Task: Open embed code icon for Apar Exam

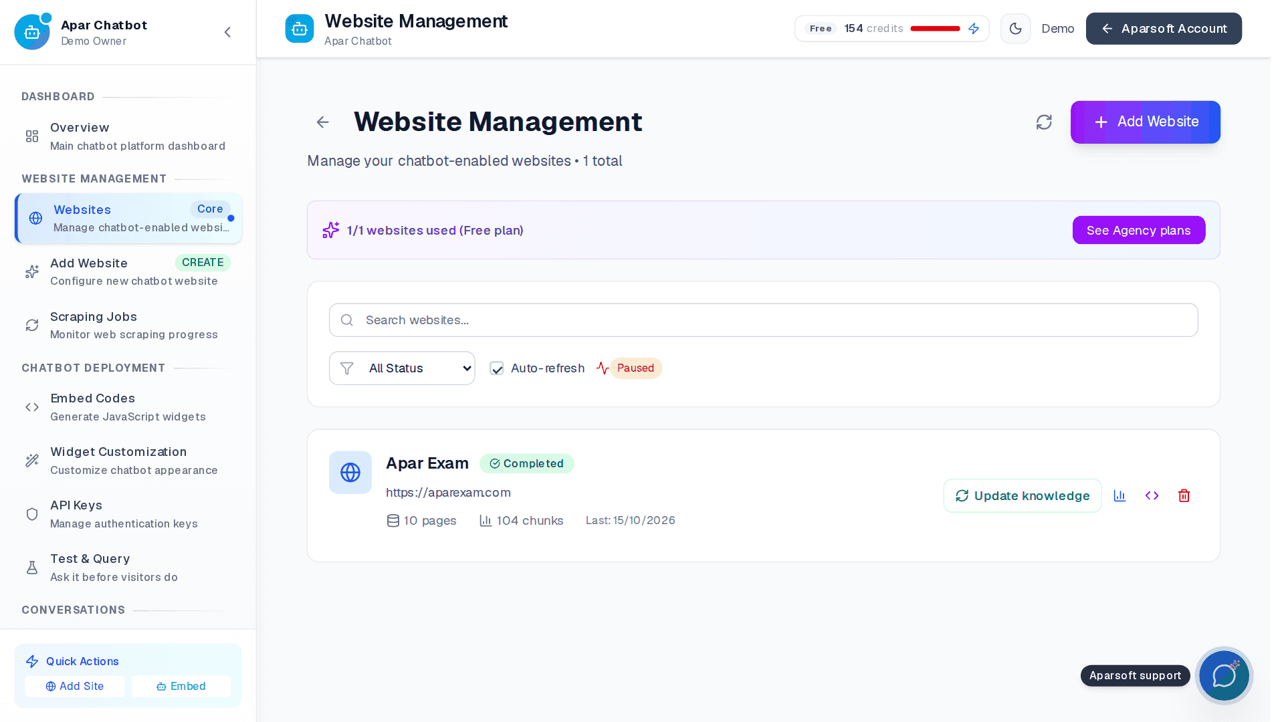Action: (1152, 496)
